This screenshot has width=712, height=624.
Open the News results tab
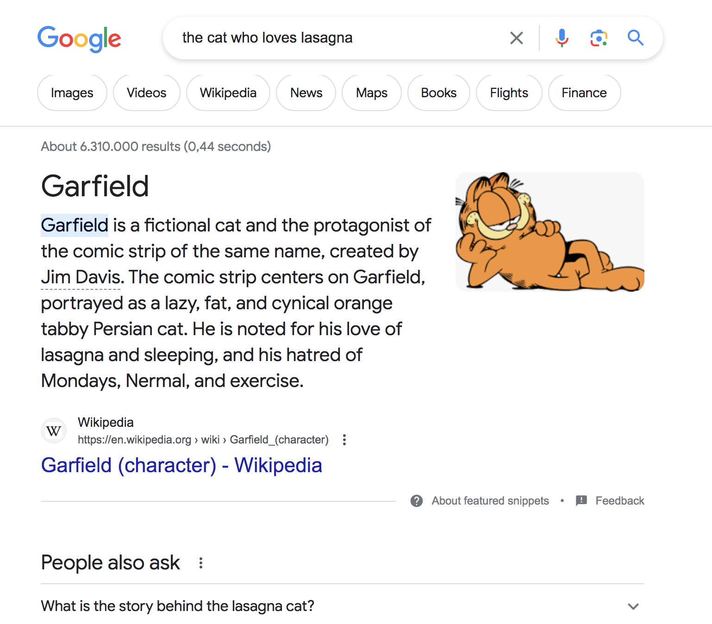(x=306, y=93)
